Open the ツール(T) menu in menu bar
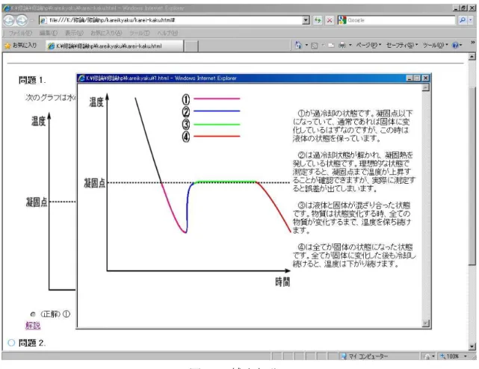The height and width of the screenshot is (369, 479). (139, 33)
